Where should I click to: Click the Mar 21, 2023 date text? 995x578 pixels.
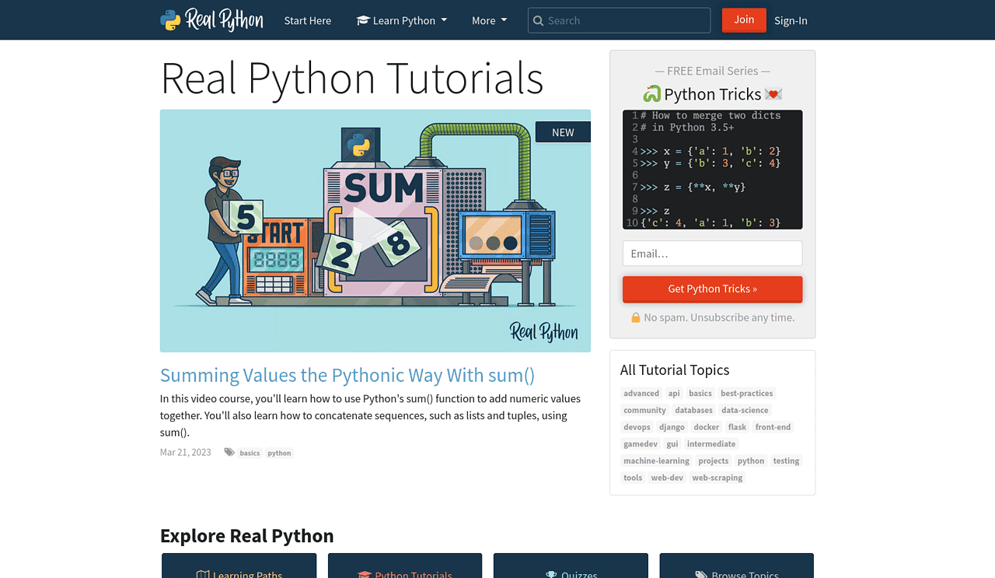point(186,452)
